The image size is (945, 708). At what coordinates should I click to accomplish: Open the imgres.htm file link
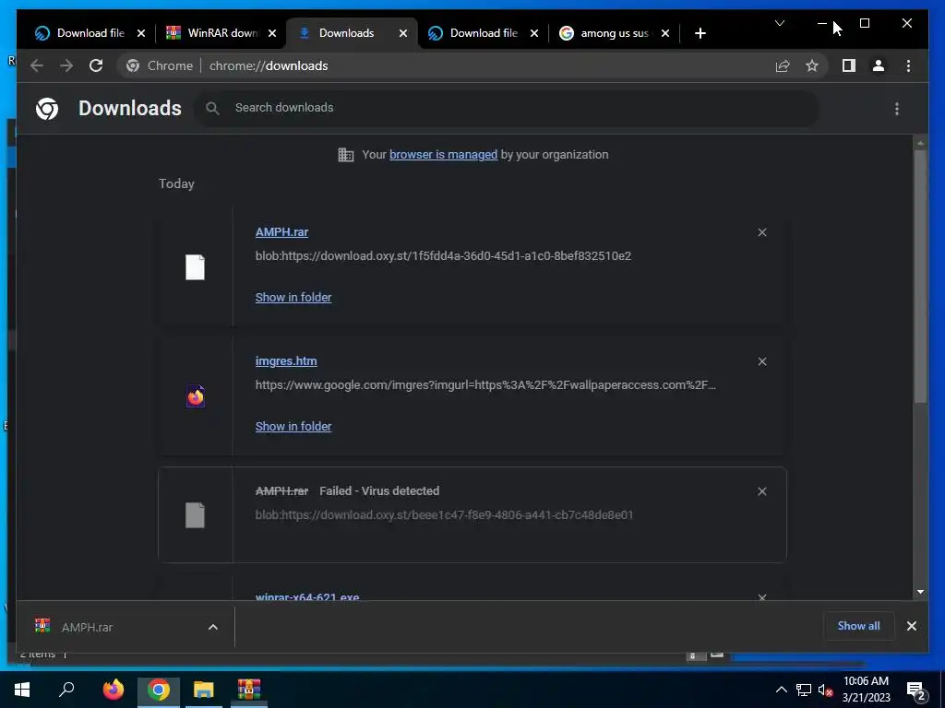pyautogui.click(x=286, y=360)
